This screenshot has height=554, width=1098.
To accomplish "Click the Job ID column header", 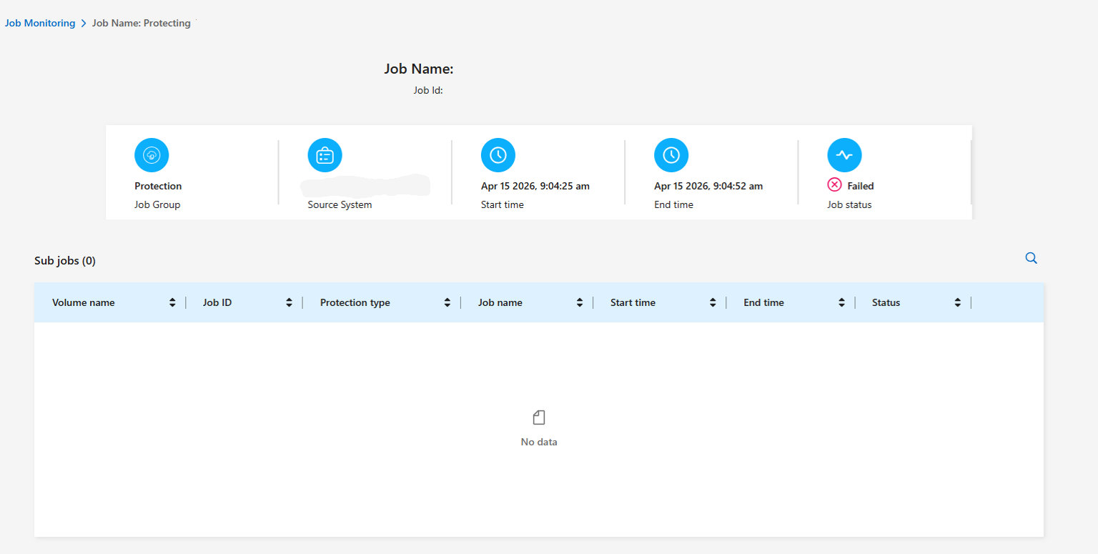I will (x=217, y=302).
